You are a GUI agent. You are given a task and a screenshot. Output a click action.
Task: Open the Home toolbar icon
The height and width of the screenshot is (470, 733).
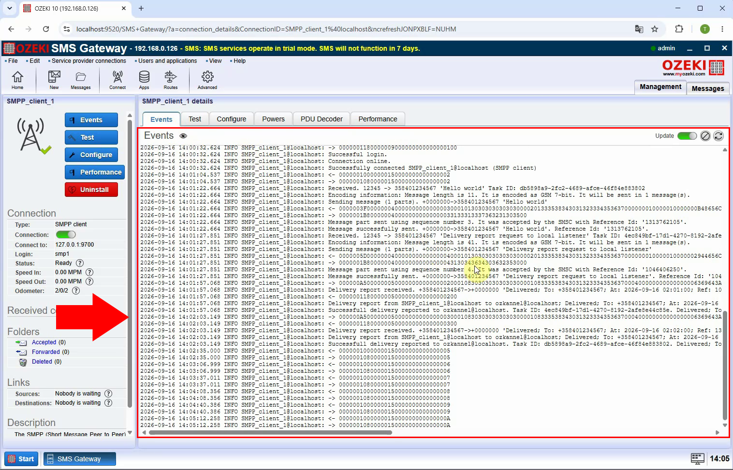17,80
